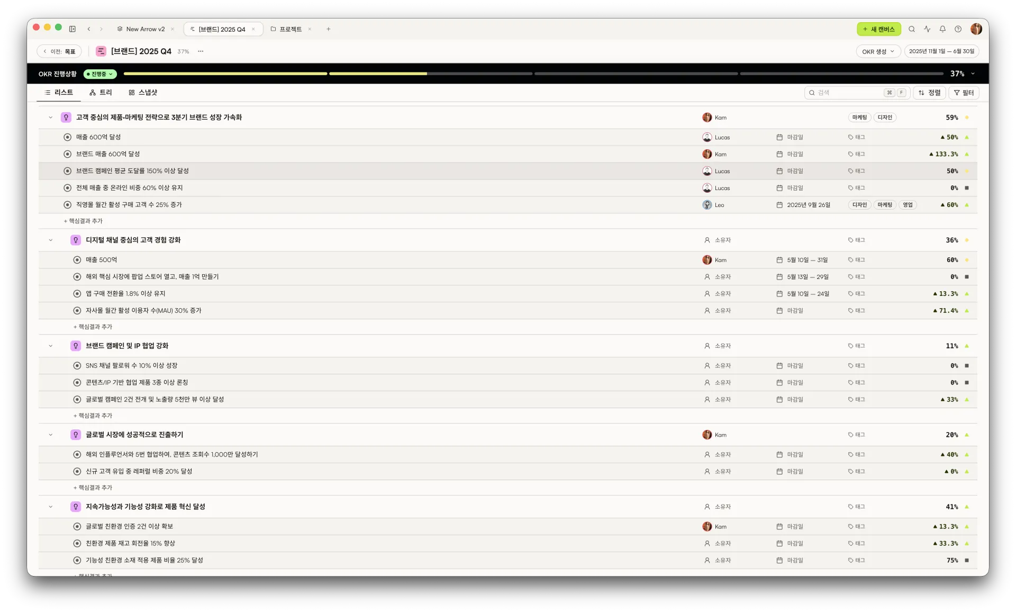Click the status square for 전체 매출 중 온라인 비중
The width and height of the screenshot is (1016, 612).
click(967, 188)
